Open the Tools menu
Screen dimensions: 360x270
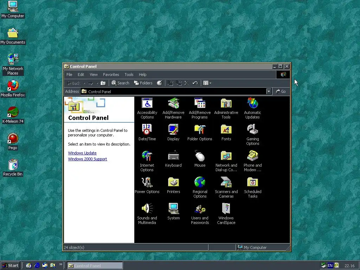[x=129, y=75]
